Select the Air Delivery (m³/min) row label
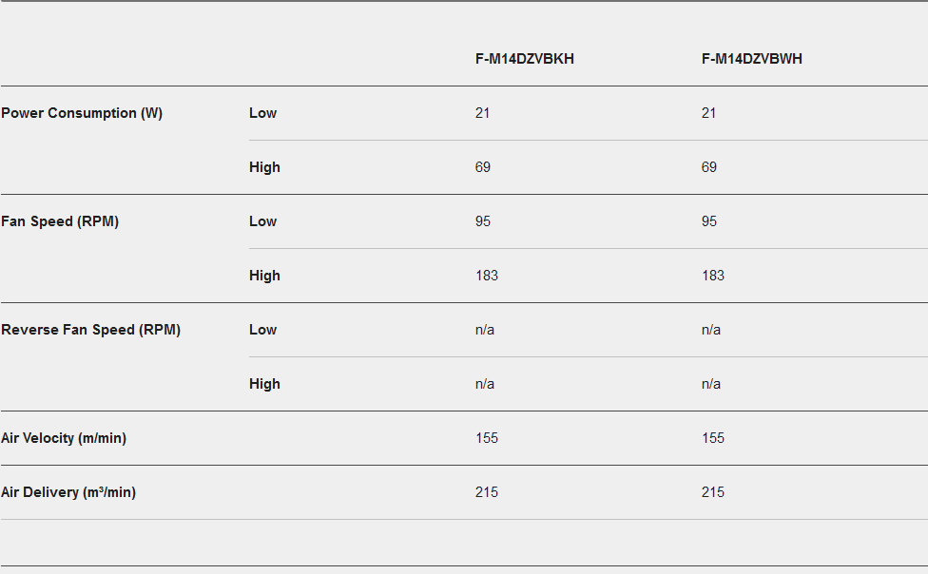Image resolution: width=928 pixels, height=574 pixels. tap(68, 492)
